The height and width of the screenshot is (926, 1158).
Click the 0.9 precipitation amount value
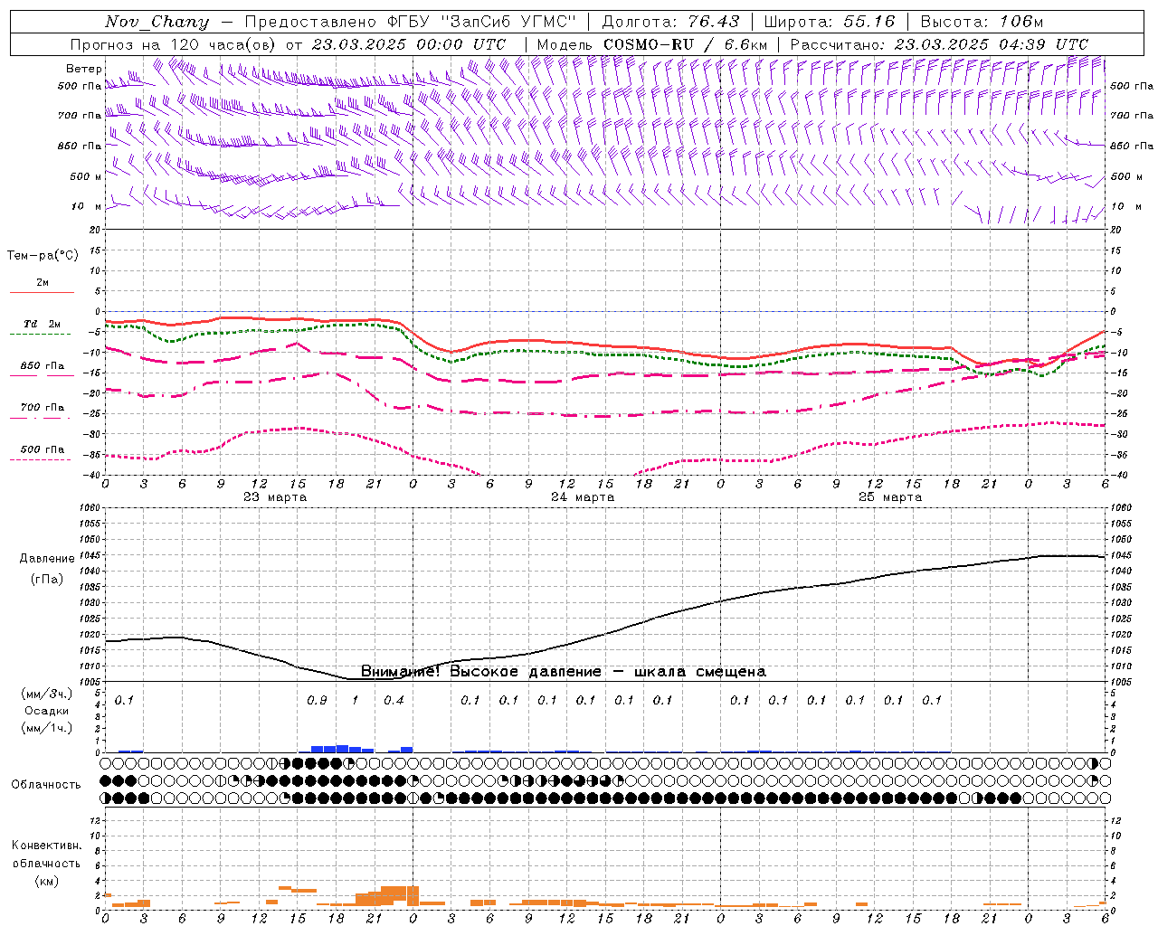317,700
